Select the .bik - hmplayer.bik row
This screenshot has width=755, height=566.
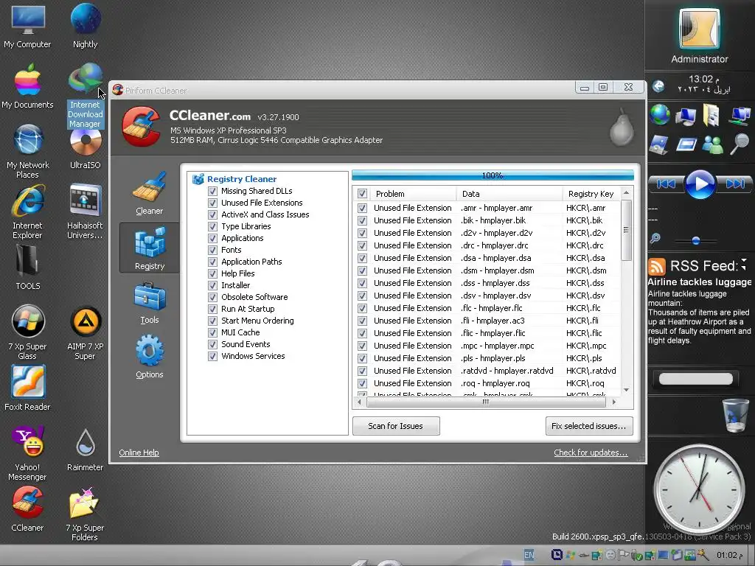click(487, 220)
